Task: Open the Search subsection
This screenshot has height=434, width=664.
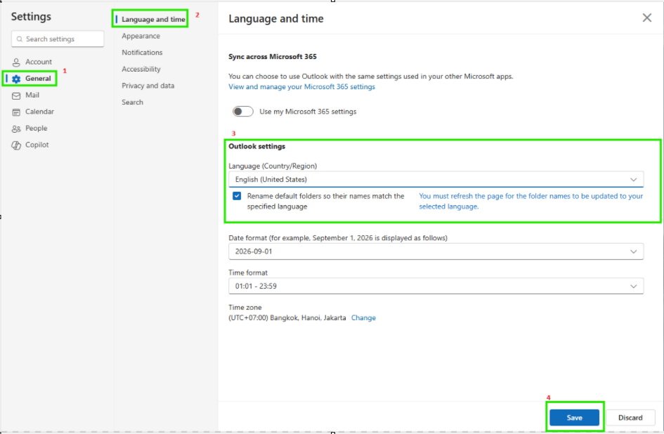Action: [x=133, y=102]
